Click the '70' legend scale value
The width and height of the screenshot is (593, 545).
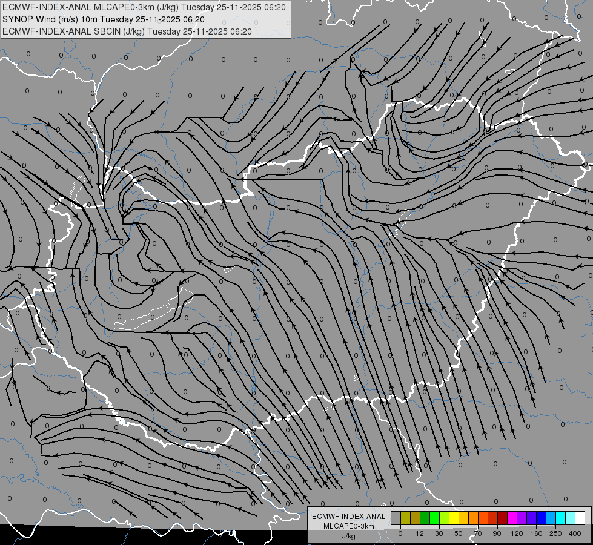click(x=478, y=533)
